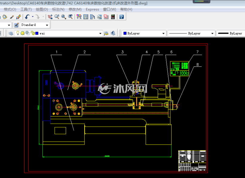Click the Layer Previous icon
The height and width of the screenshot is (178, 245).
pyautogui.click(x=113, y=33)
